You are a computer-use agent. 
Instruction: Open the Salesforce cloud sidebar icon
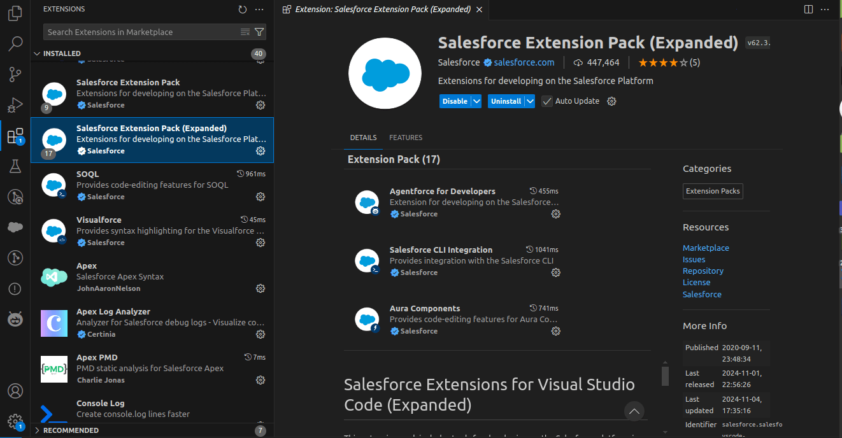coord(14,227)
